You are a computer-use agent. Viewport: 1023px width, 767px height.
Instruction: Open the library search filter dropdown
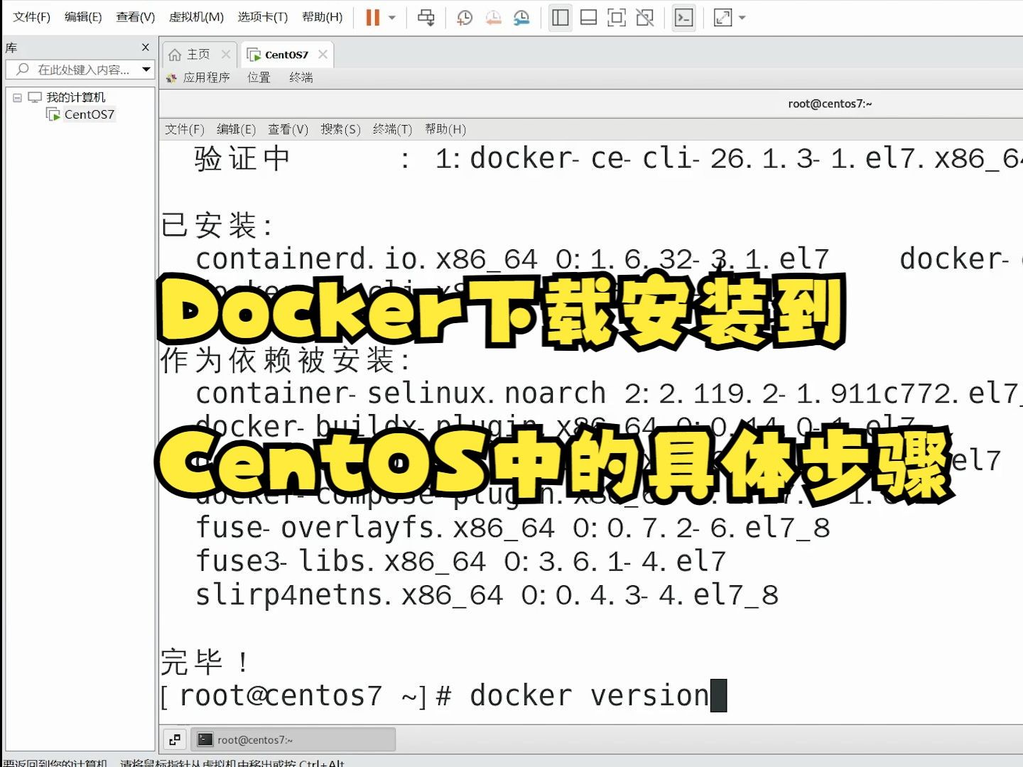(146, 70)
